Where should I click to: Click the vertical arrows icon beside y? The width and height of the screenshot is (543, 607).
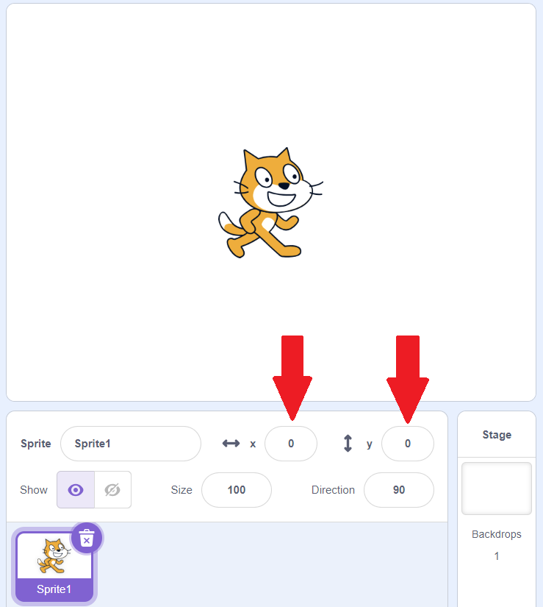[x=348, y=443]
